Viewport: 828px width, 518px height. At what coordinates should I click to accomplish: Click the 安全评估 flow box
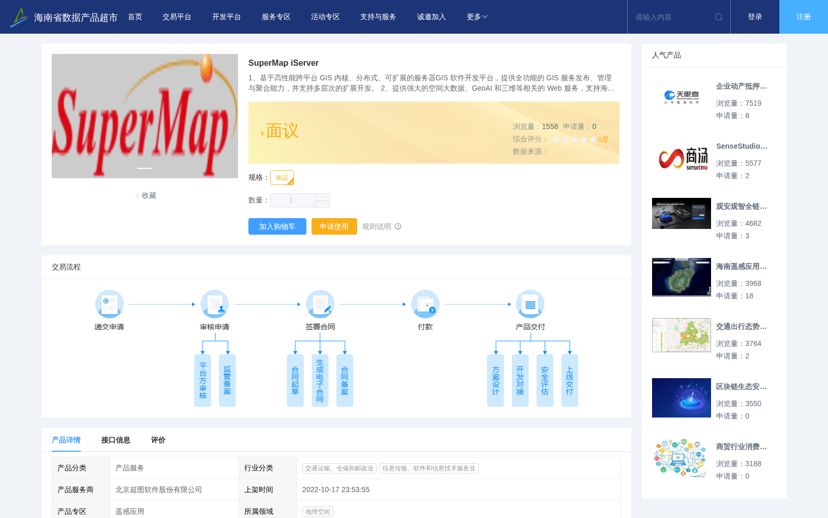pos(545,381)
